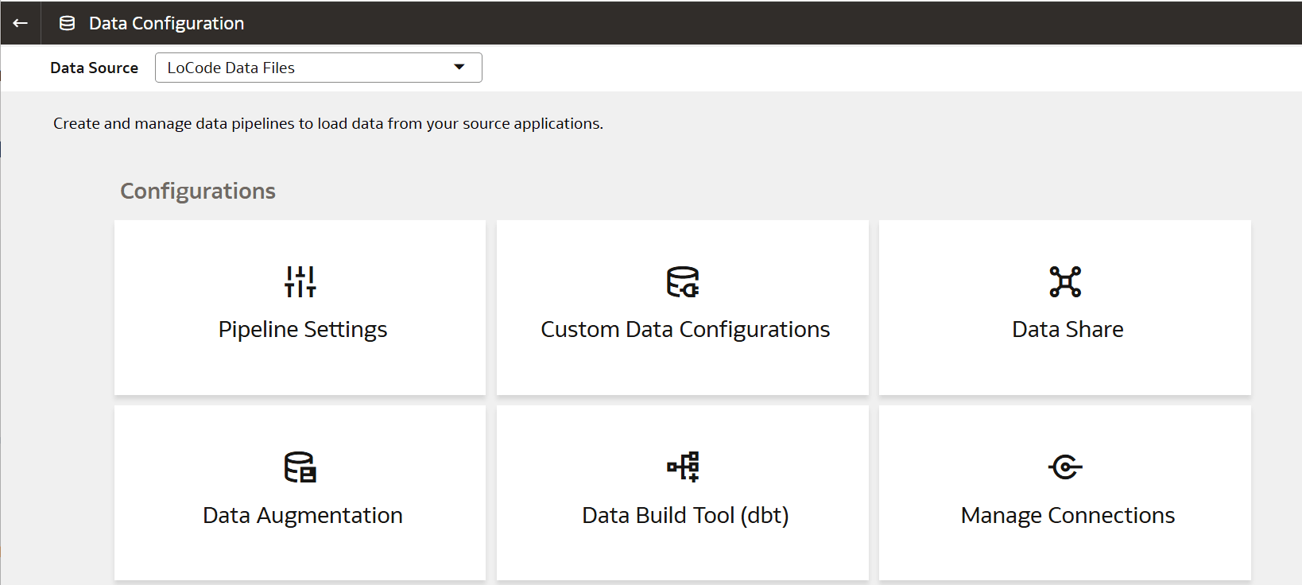Click the back arrow in header
This screenshot has width=1302, height=585.
coord(21,23)
